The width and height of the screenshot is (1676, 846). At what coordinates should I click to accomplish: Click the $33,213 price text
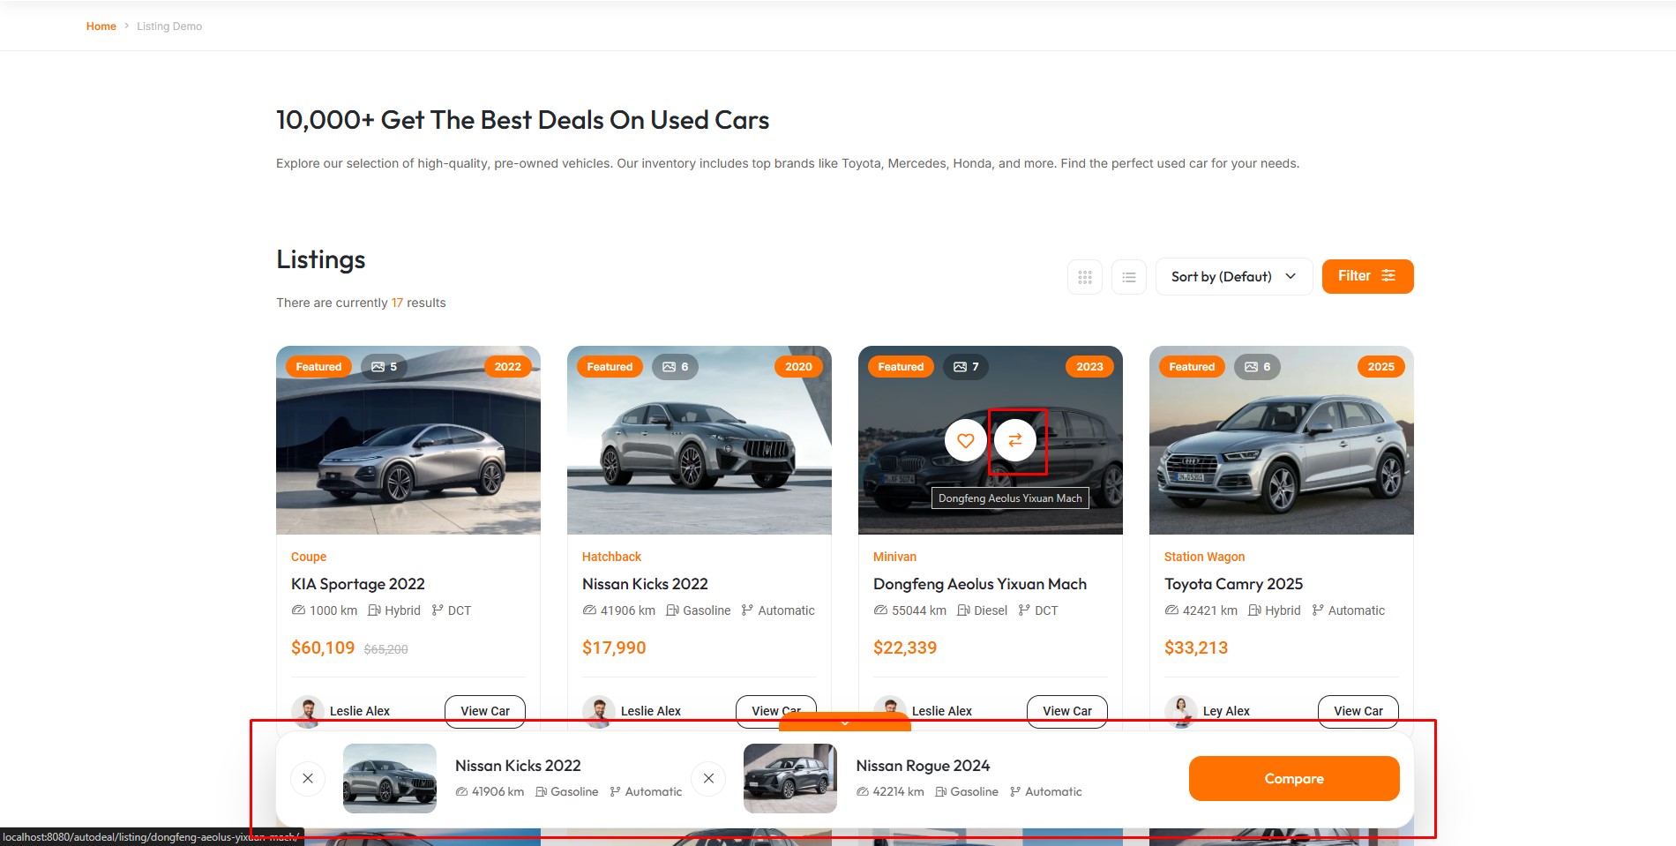click(1196, 648)
